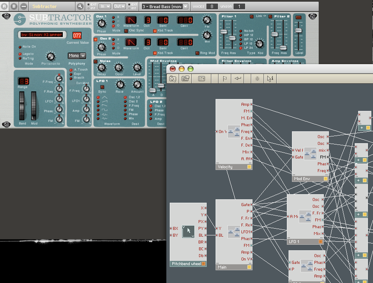Click the wrench settings icon beside Subtractor
The height and width of the screenshot is (283, 373).
(x=80, y=6)
